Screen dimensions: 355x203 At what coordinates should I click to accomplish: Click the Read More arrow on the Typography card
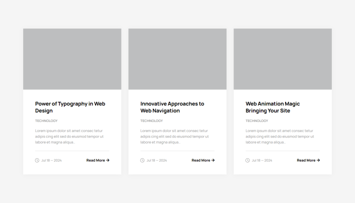coord(108,160)
